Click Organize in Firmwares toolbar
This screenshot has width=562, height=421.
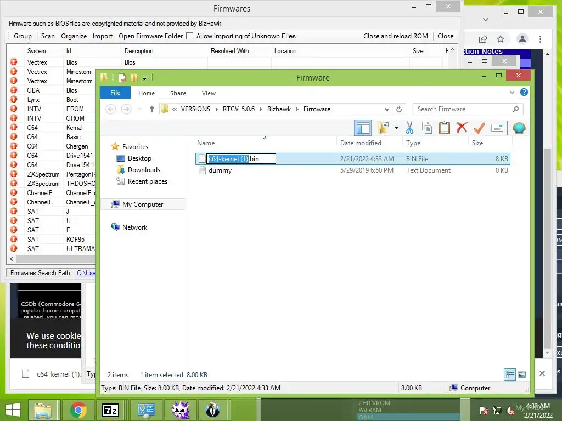point(74,36)
